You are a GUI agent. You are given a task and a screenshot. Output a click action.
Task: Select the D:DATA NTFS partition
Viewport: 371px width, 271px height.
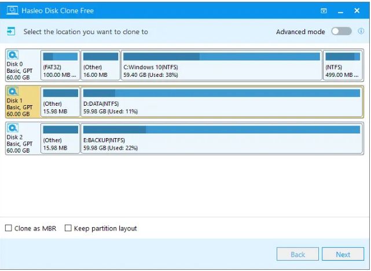[x=222, y=102]
